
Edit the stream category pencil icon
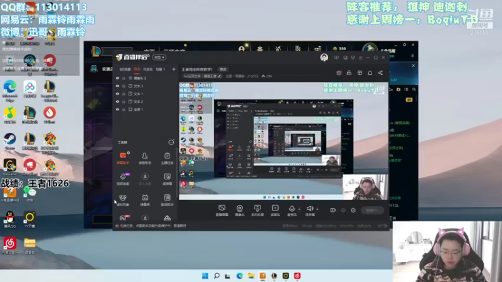(220, 76)
